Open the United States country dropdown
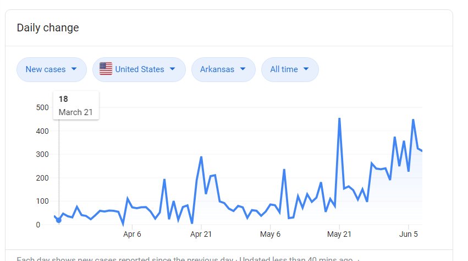Image resolution: width=468 pixels, height=261 pixels. 139,69
